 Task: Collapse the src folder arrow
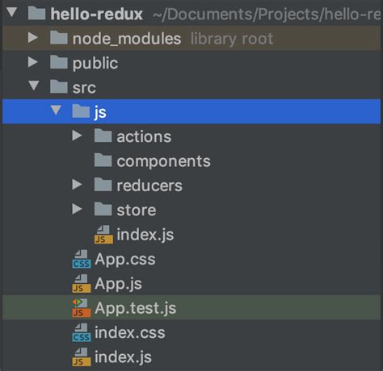point(34,85)
